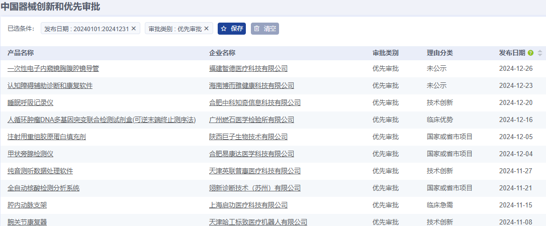Click date cell 2024-12-16

(516, 120)
